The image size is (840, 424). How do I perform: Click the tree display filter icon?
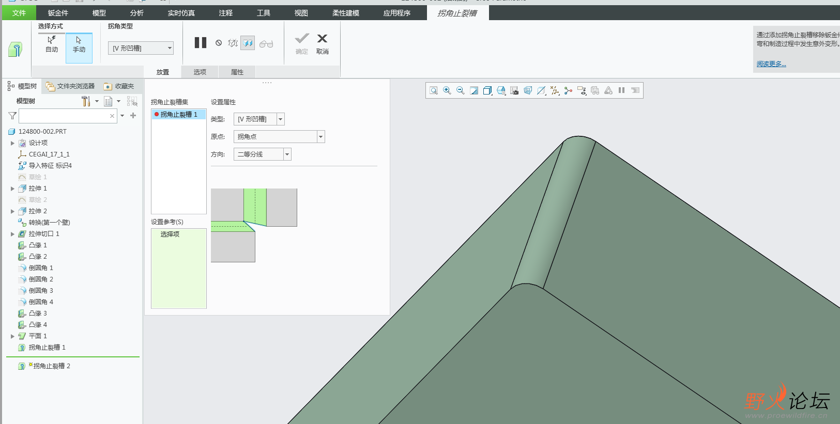click(132, 101)
